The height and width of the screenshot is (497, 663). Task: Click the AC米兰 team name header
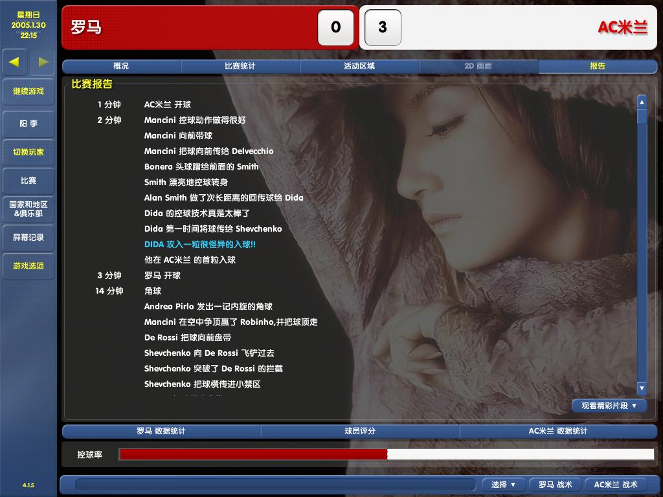pos(623,27)
